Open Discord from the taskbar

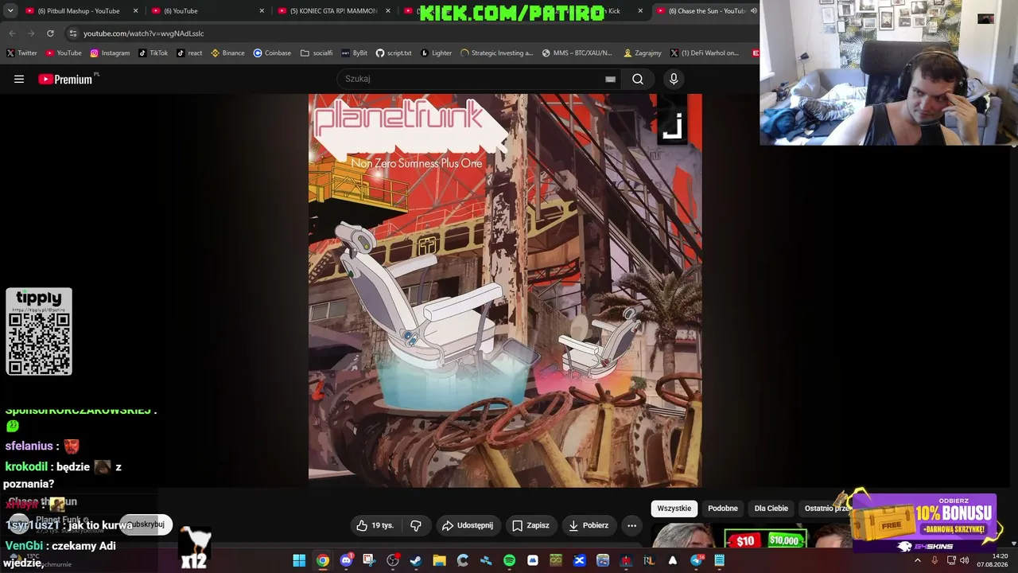[x=346, y=560]
